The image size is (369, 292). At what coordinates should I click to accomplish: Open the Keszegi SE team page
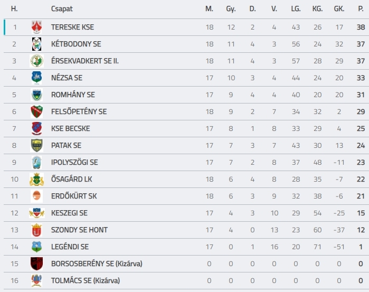point(70,213)
